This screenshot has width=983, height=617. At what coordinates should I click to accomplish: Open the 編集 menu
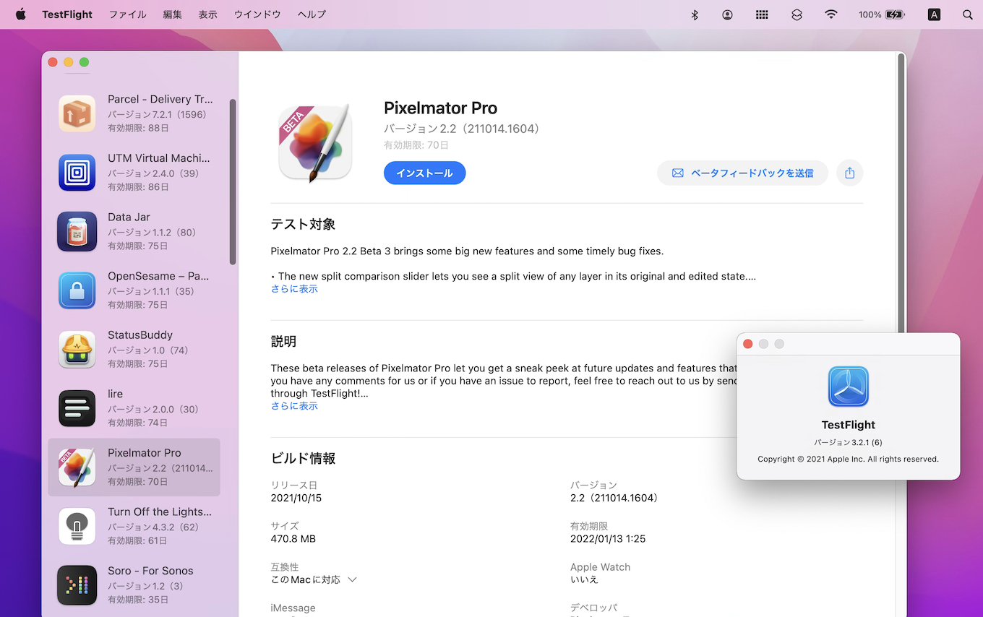tap(173, 14)
